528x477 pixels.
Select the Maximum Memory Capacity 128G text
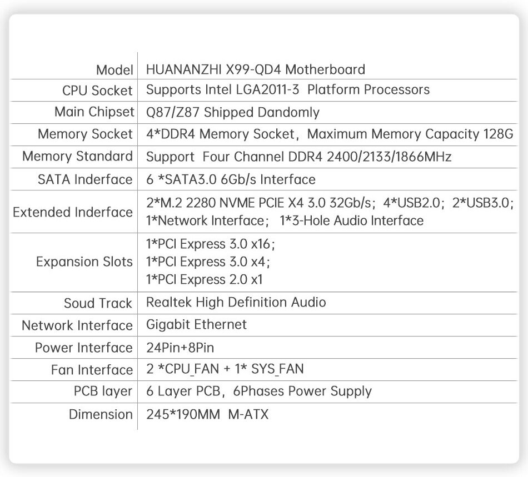click(410, 134)
